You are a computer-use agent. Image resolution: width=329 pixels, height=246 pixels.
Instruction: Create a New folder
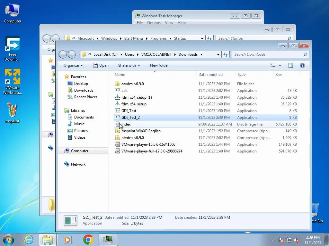point(159,65)
